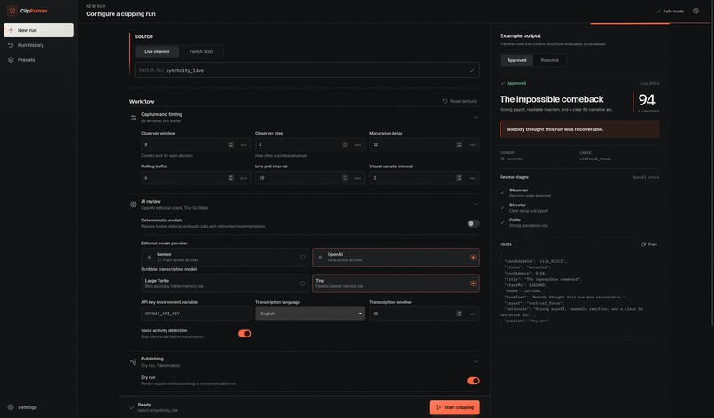Viewport: 714px width, 418px height.
Task: Click the plus icon beside New run
Action: tap(11, 30)
